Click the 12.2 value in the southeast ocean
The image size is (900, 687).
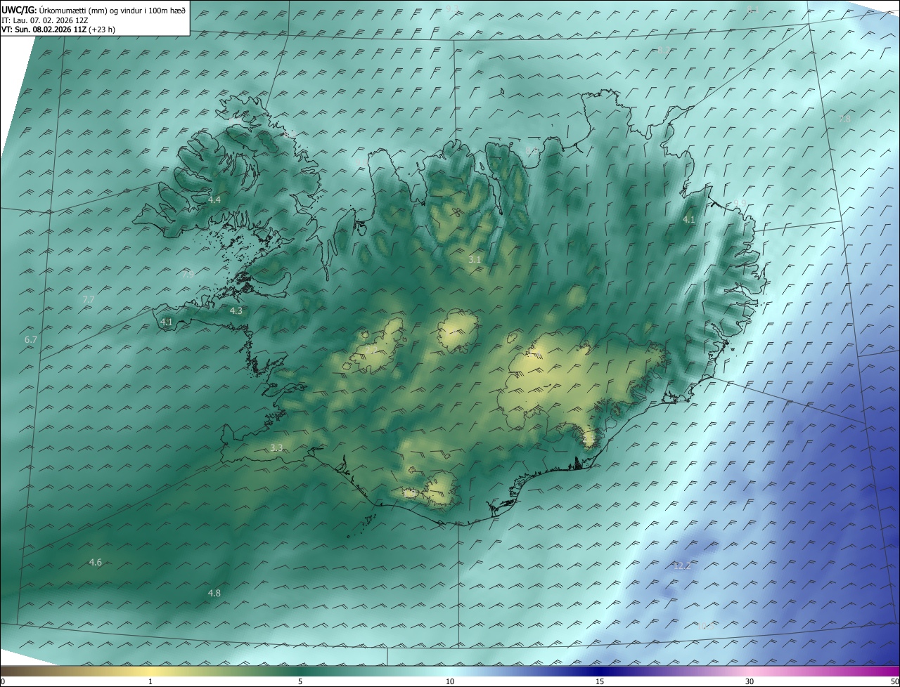682,565
